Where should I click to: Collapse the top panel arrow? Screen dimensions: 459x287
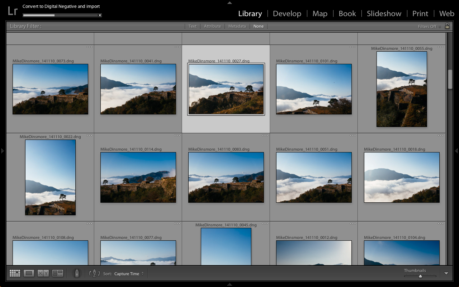[229, 3]
